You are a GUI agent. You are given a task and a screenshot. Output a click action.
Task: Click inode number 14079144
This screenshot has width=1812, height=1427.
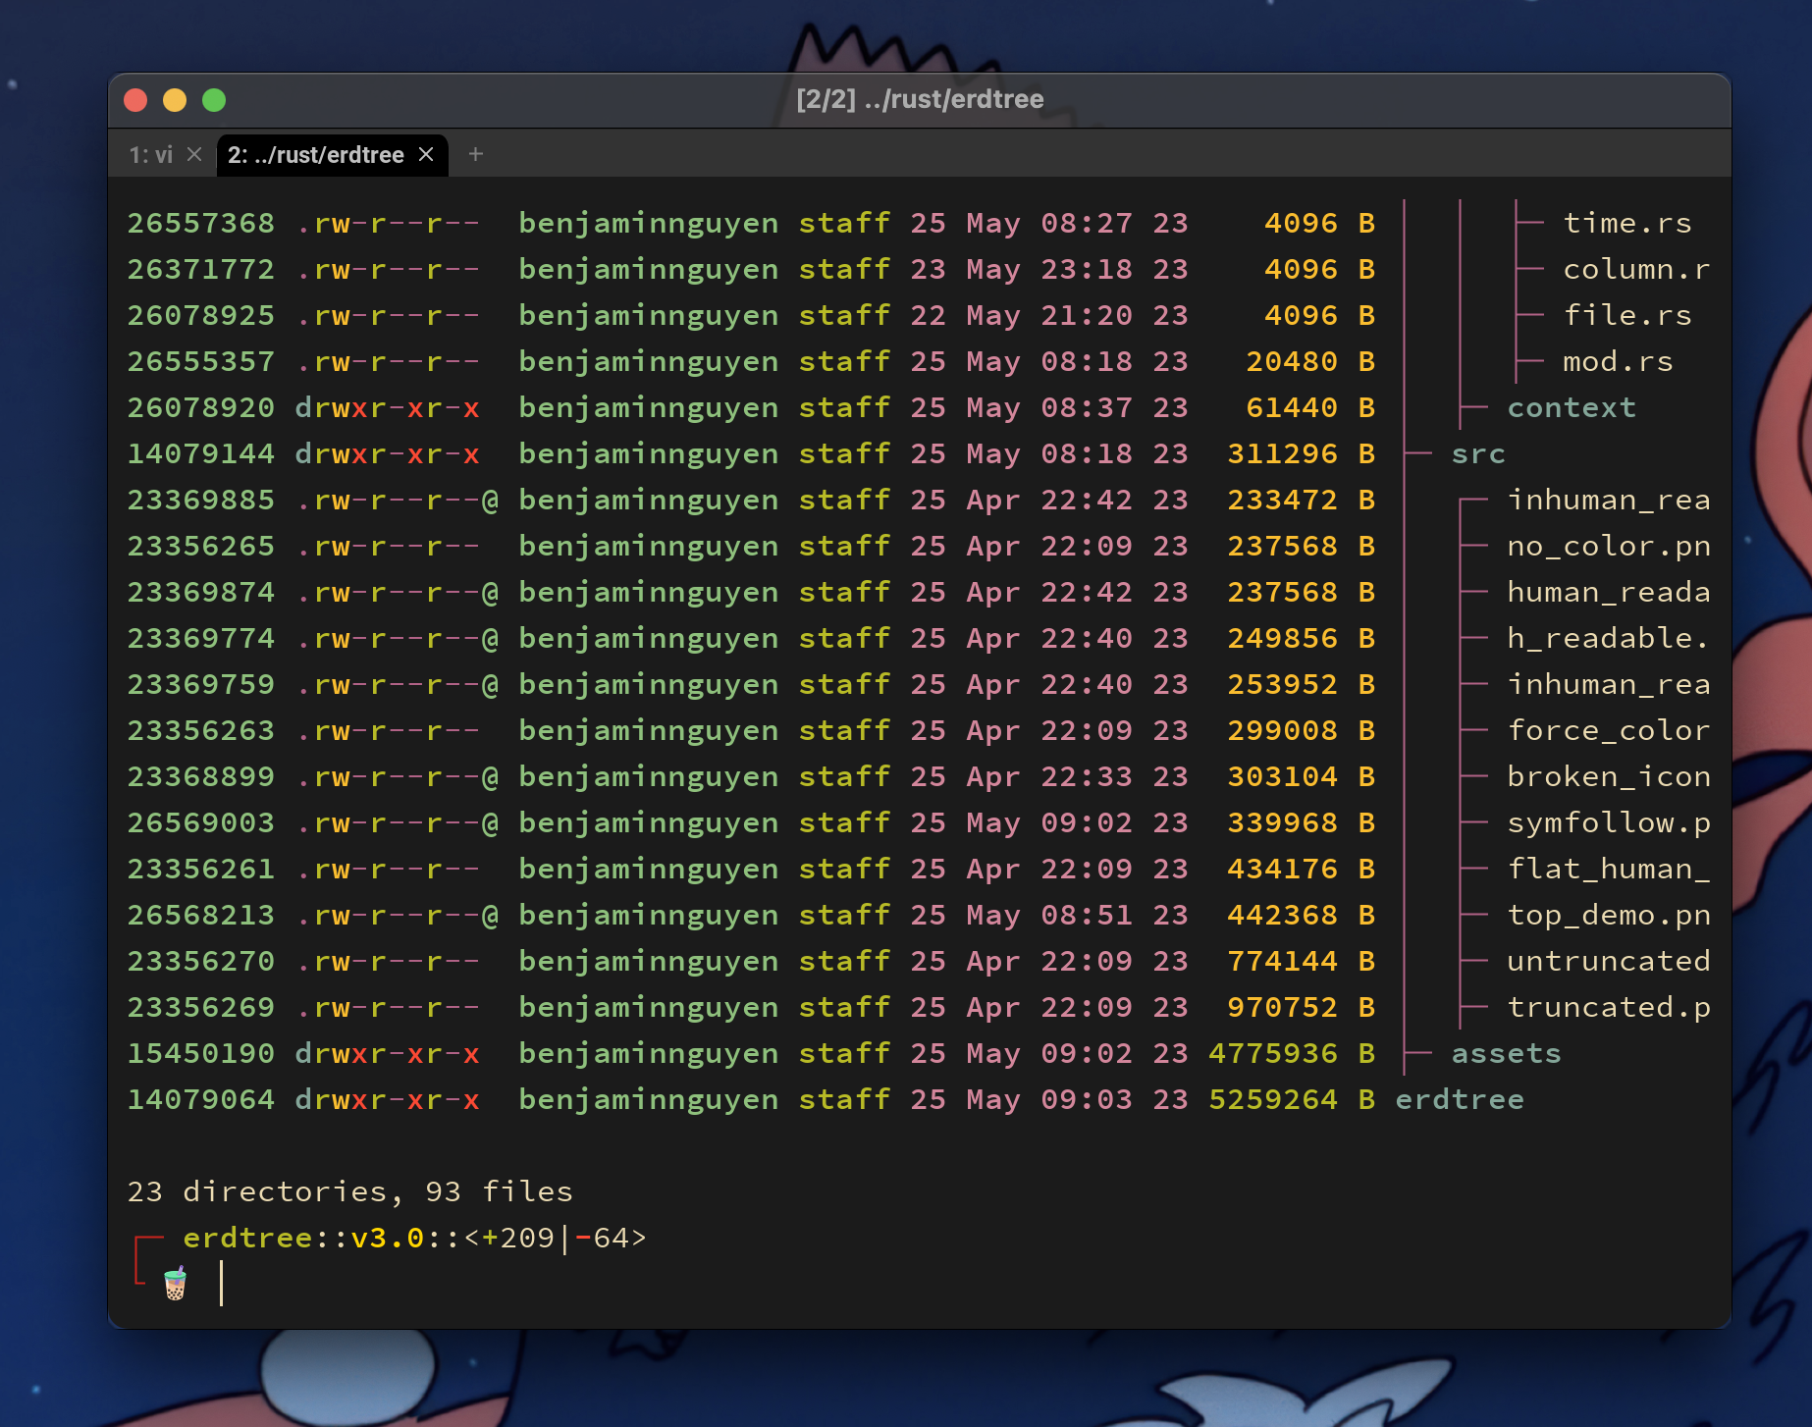coord(201,453)
